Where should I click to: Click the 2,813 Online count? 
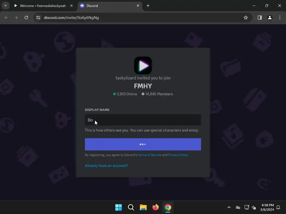(x=125, y=94)
